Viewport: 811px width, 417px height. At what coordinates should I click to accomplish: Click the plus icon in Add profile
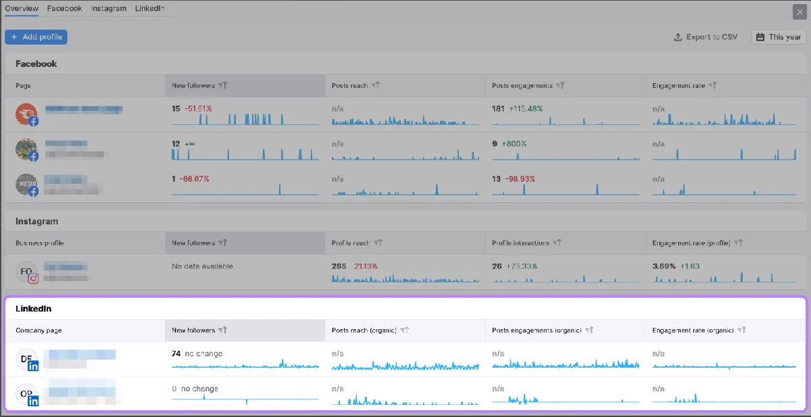(14, 37)
